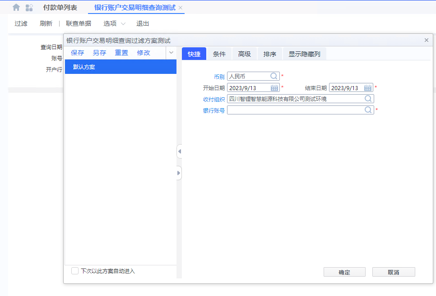Click the 结束日期 date field

tap(351, 88)
